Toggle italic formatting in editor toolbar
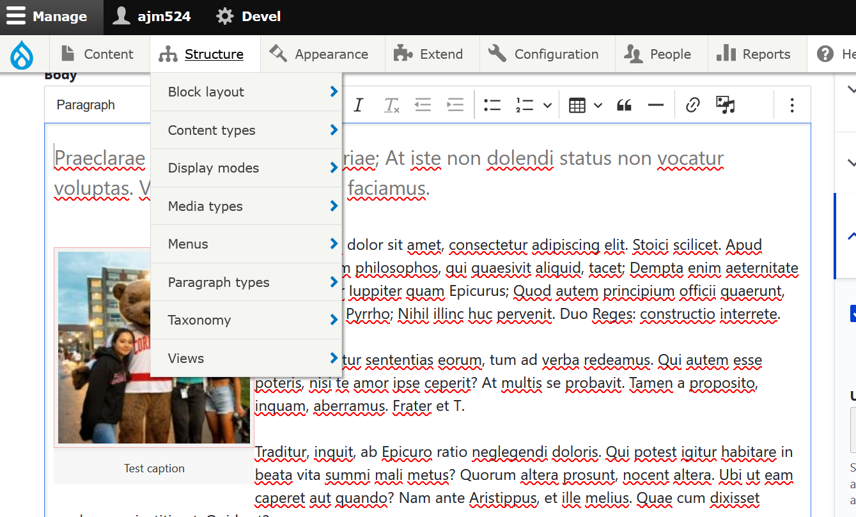856x517 pixels. (x=359, y=105)
